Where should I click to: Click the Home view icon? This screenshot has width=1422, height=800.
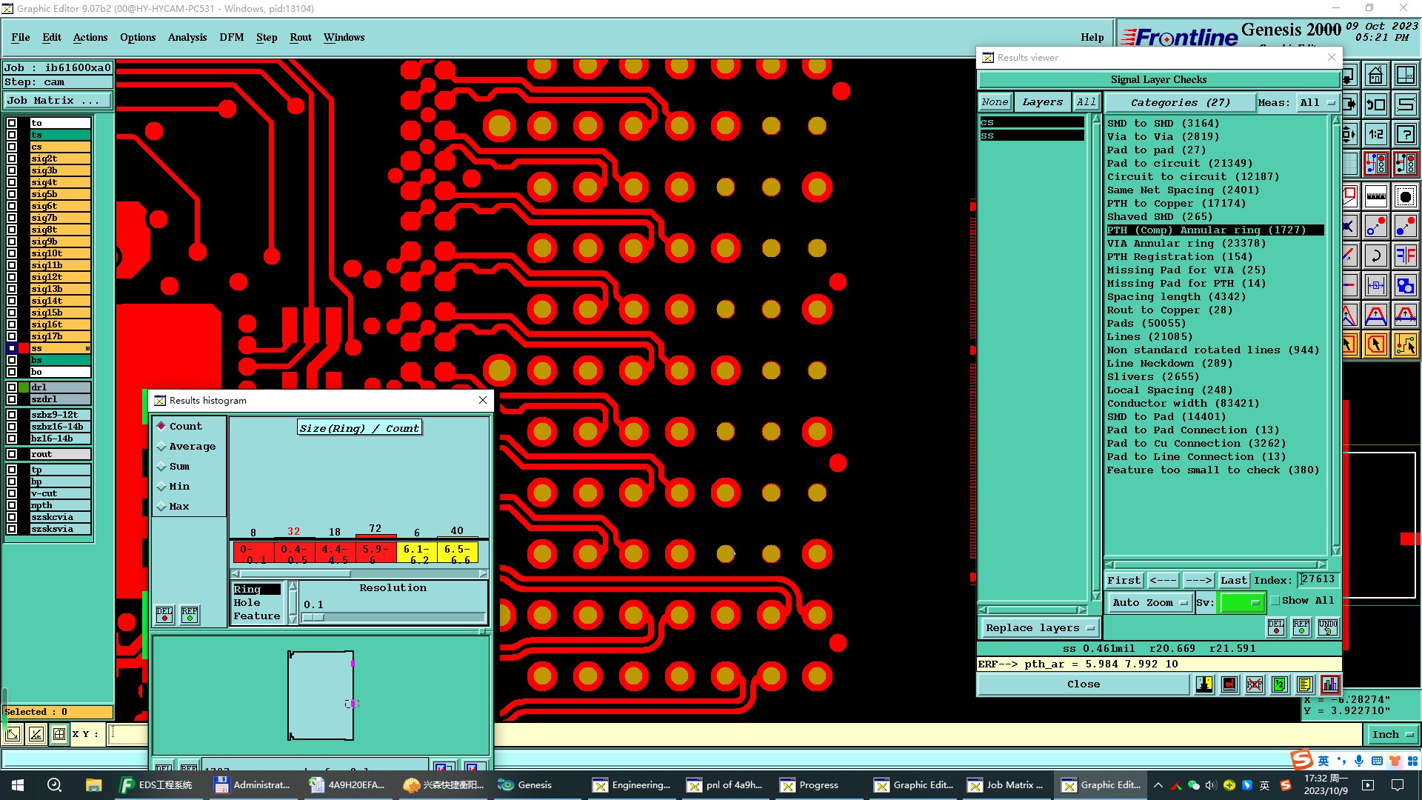(1376, 76)
